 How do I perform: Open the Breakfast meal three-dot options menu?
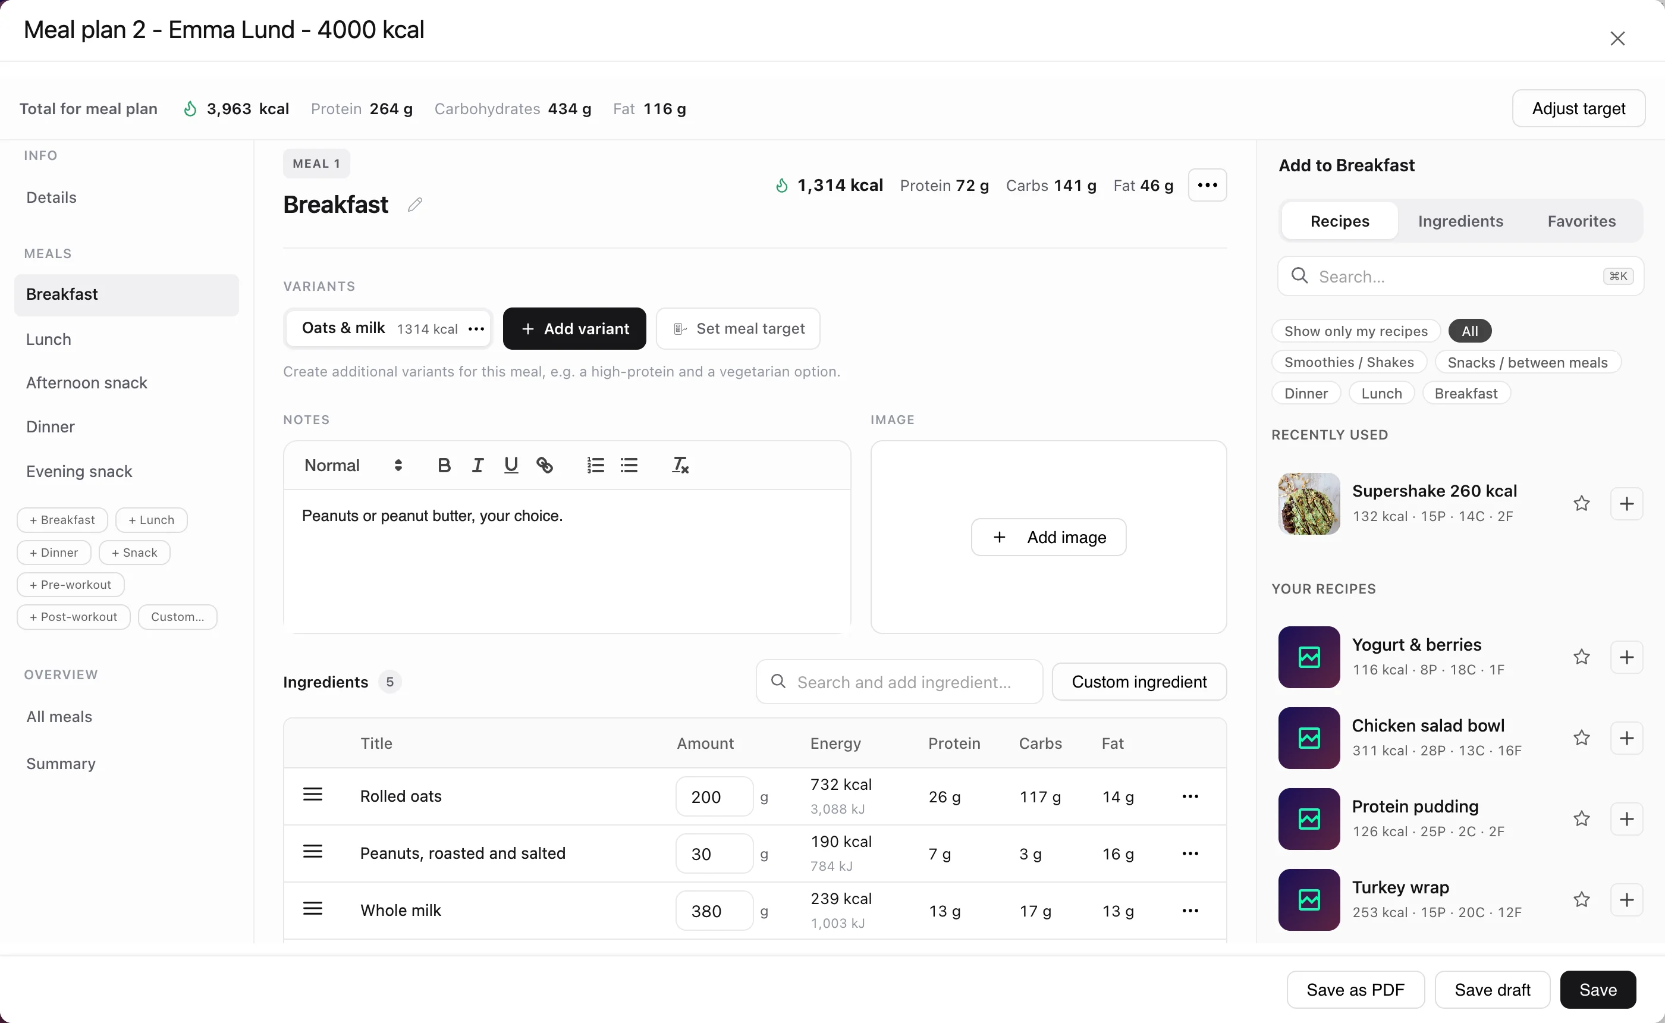1207,186
